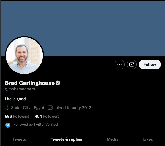Click the @mohamedmtro handle
The width and height of the screenshot is (165, 146).
click(x=20, y=89)
